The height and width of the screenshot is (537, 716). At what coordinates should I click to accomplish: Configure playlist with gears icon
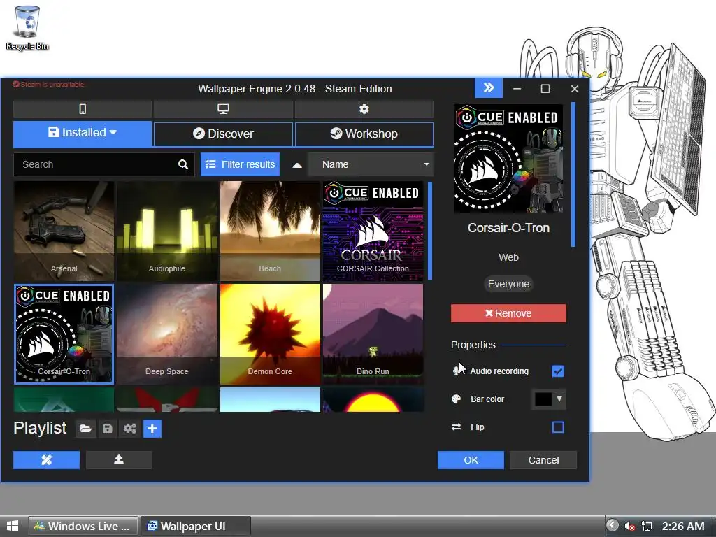coord(129,429)
